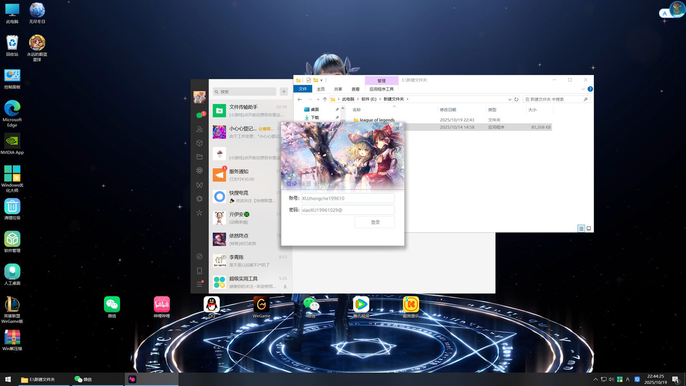
Task: Expand the address bar history dropdown
Action: [510, 99]
